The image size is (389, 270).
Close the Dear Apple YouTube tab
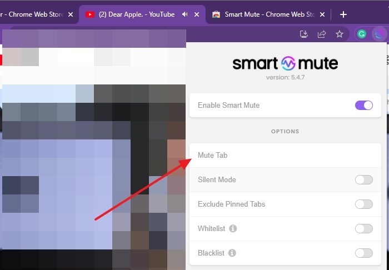[x=197, y=14]
